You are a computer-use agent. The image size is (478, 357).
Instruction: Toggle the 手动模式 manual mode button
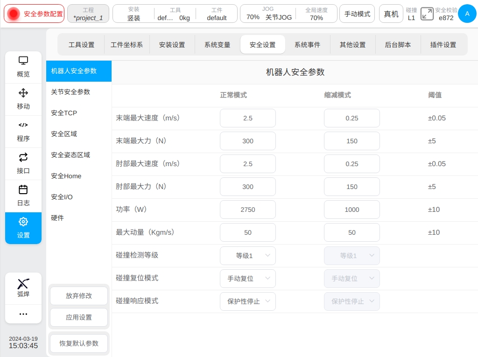357,14
